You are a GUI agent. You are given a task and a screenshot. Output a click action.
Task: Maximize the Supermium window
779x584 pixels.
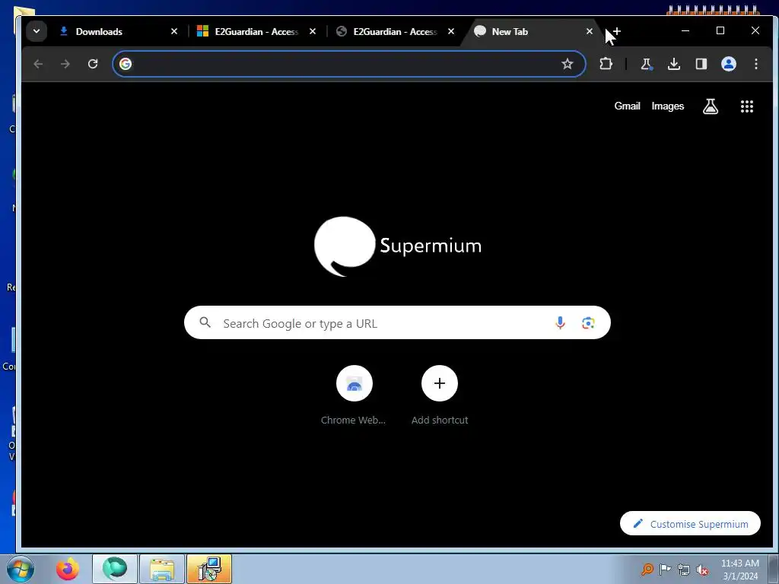point(720,30)
